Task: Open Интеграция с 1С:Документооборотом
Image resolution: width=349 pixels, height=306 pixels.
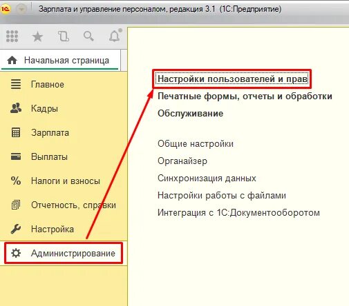Action: (238, 213)
